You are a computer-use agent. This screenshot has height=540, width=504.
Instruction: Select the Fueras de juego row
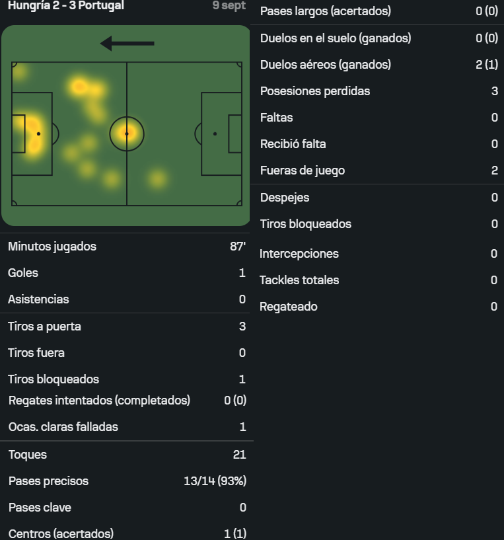(x=378, y=171)
